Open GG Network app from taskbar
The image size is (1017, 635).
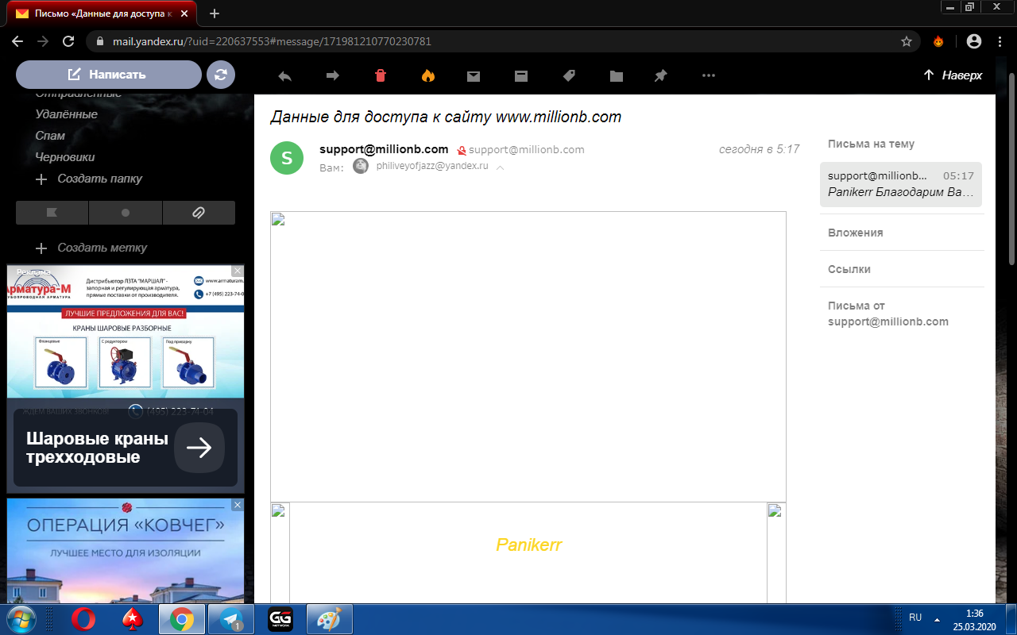(280, 618)
